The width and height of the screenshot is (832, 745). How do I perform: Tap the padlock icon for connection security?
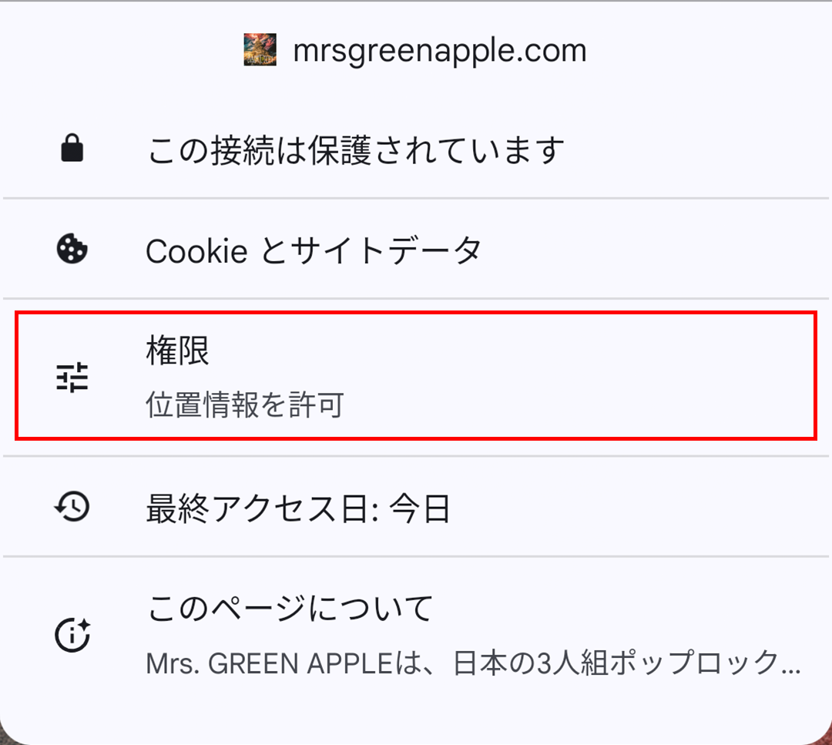click(72, 149)
